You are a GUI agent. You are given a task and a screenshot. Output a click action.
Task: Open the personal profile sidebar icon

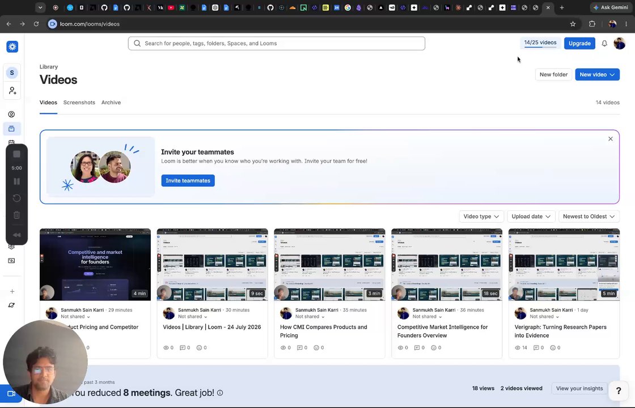(11, 114)
